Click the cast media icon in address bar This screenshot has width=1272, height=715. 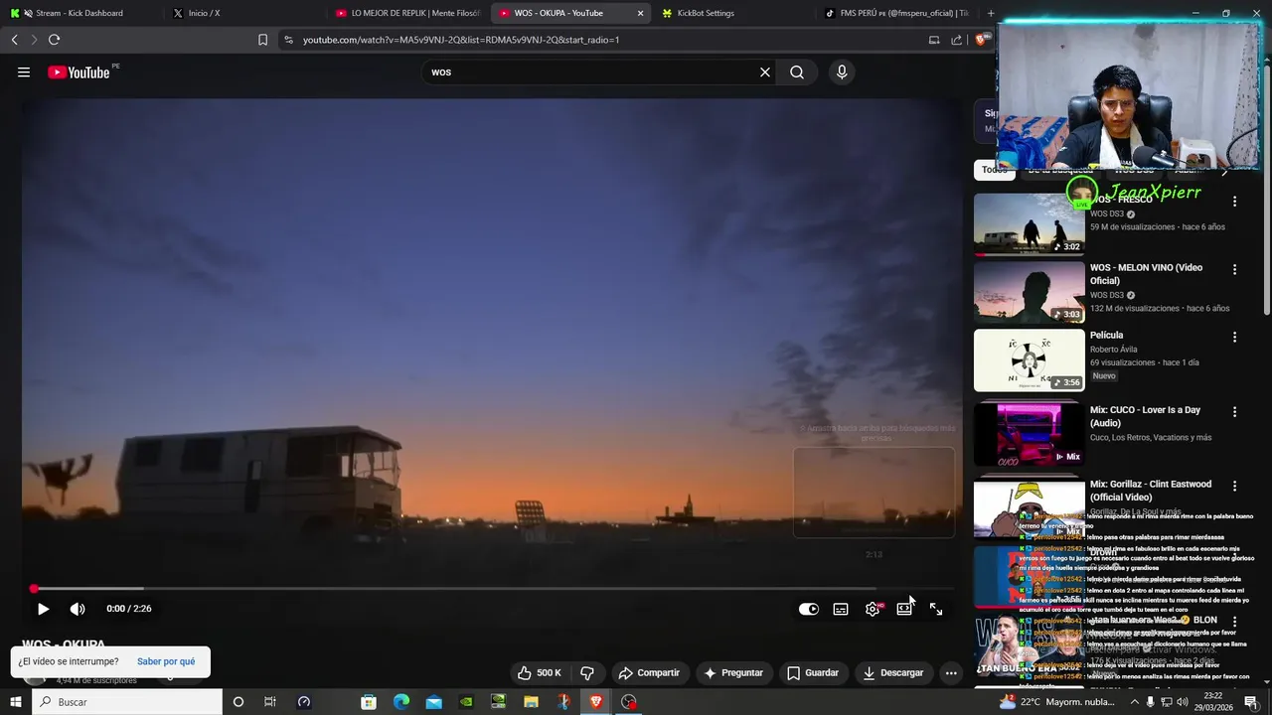coord(934,40)
